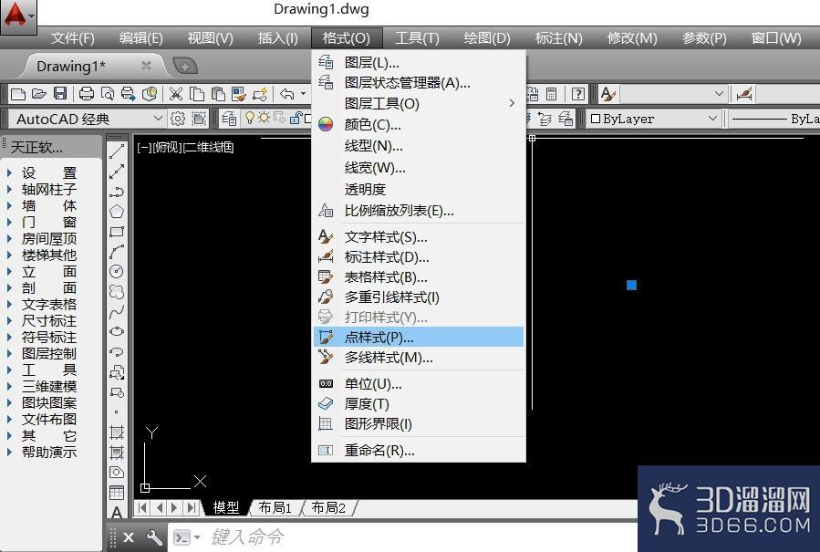
Task: Toggle the layer freeze sun icon
Action: point(265,119)
